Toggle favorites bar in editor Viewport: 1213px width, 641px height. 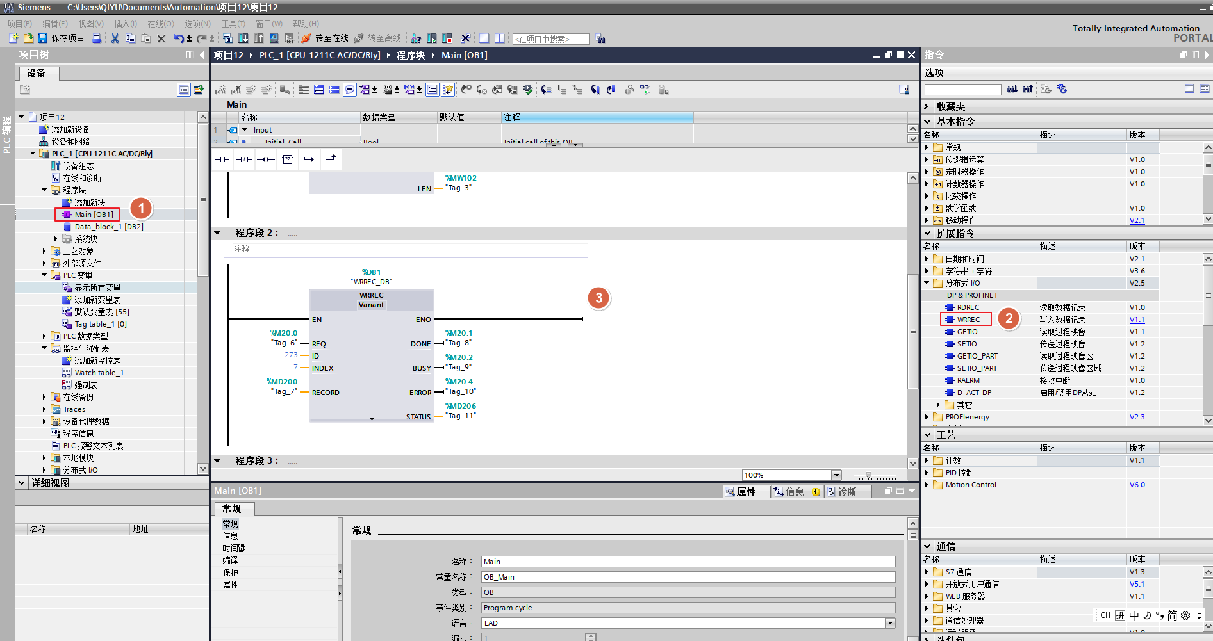[x=447, y=90]
